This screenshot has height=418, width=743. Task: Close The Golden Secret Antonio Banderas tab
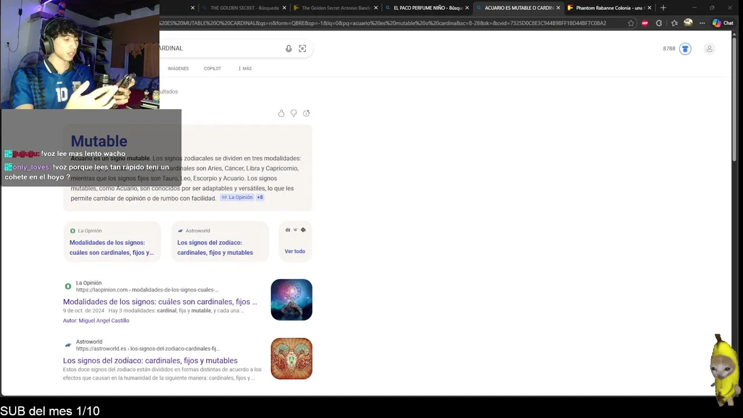pos(376,8)
